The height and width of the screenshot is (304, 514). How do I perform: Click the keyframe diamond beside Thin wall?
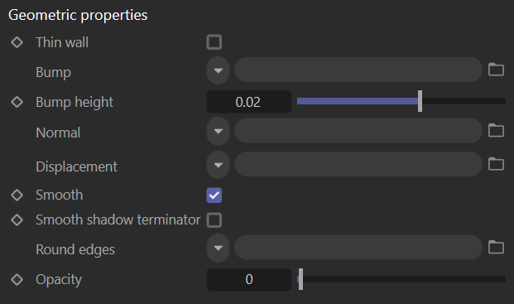(x=17, y=42)
